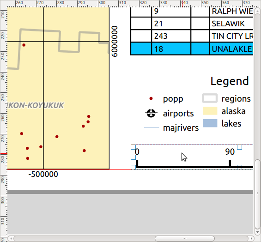Click the lakes blue swatch in legend
Viewport: 261px width, 242px height.
click(x=210, y=123)
